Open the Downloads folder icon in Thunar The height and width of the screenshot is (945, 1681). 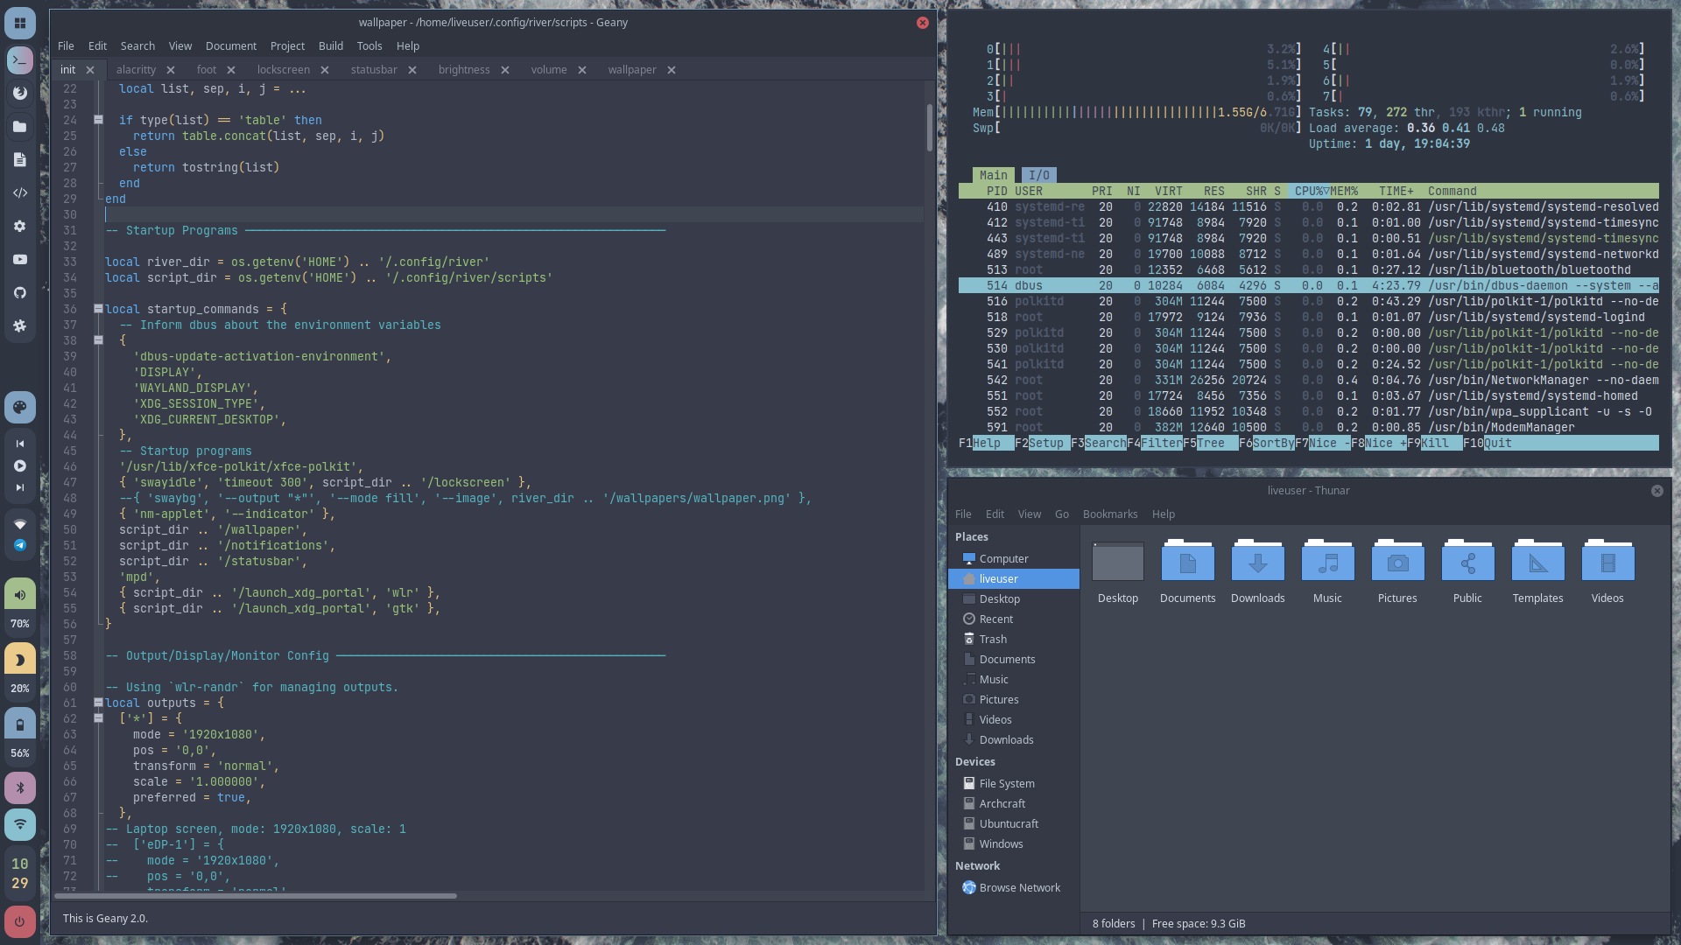click(x=1257, y=564)
